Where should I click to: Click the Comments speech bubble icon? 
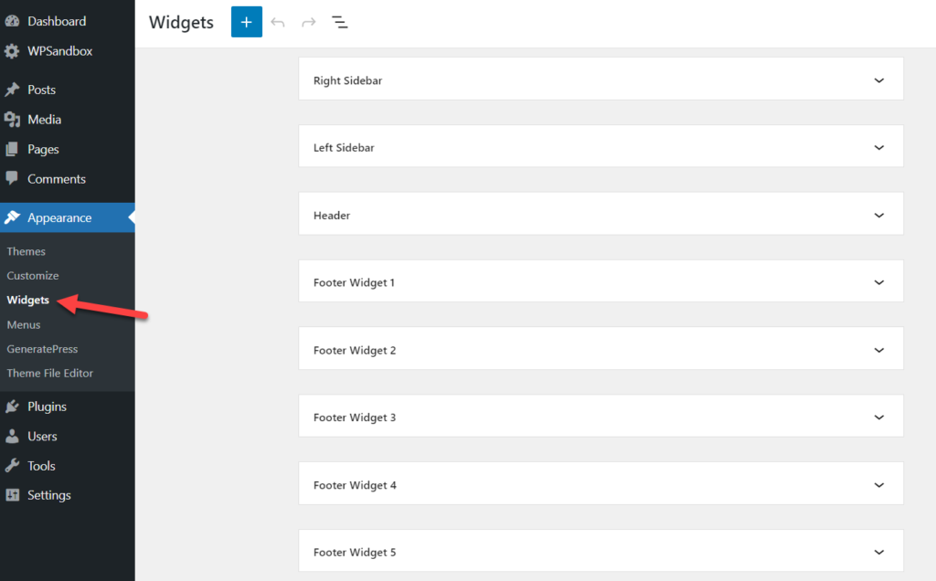click(x=12, y=178)
